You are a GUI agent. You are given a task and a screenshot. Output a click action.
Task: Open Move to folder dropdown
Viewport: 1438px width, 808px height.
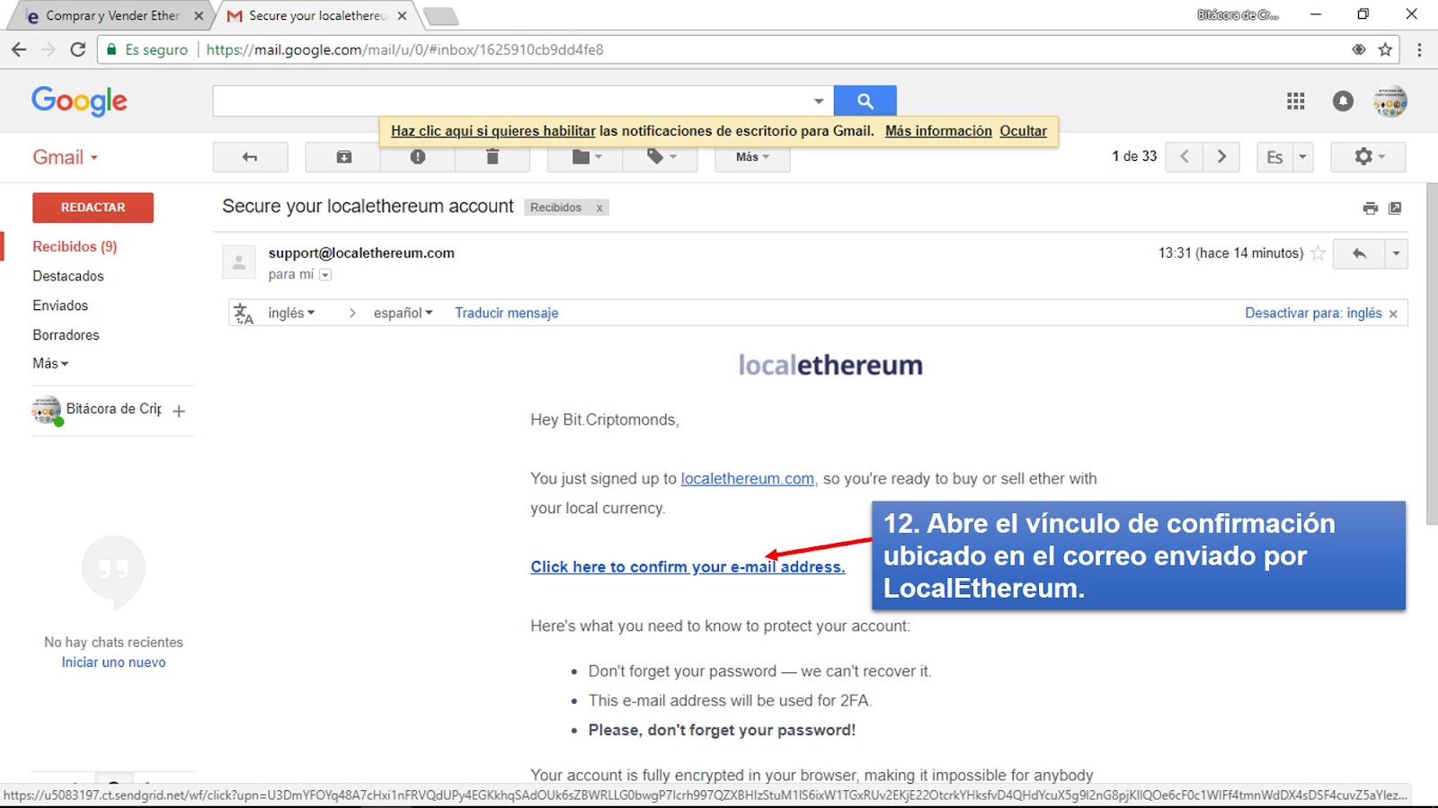(x=587, y=157)
